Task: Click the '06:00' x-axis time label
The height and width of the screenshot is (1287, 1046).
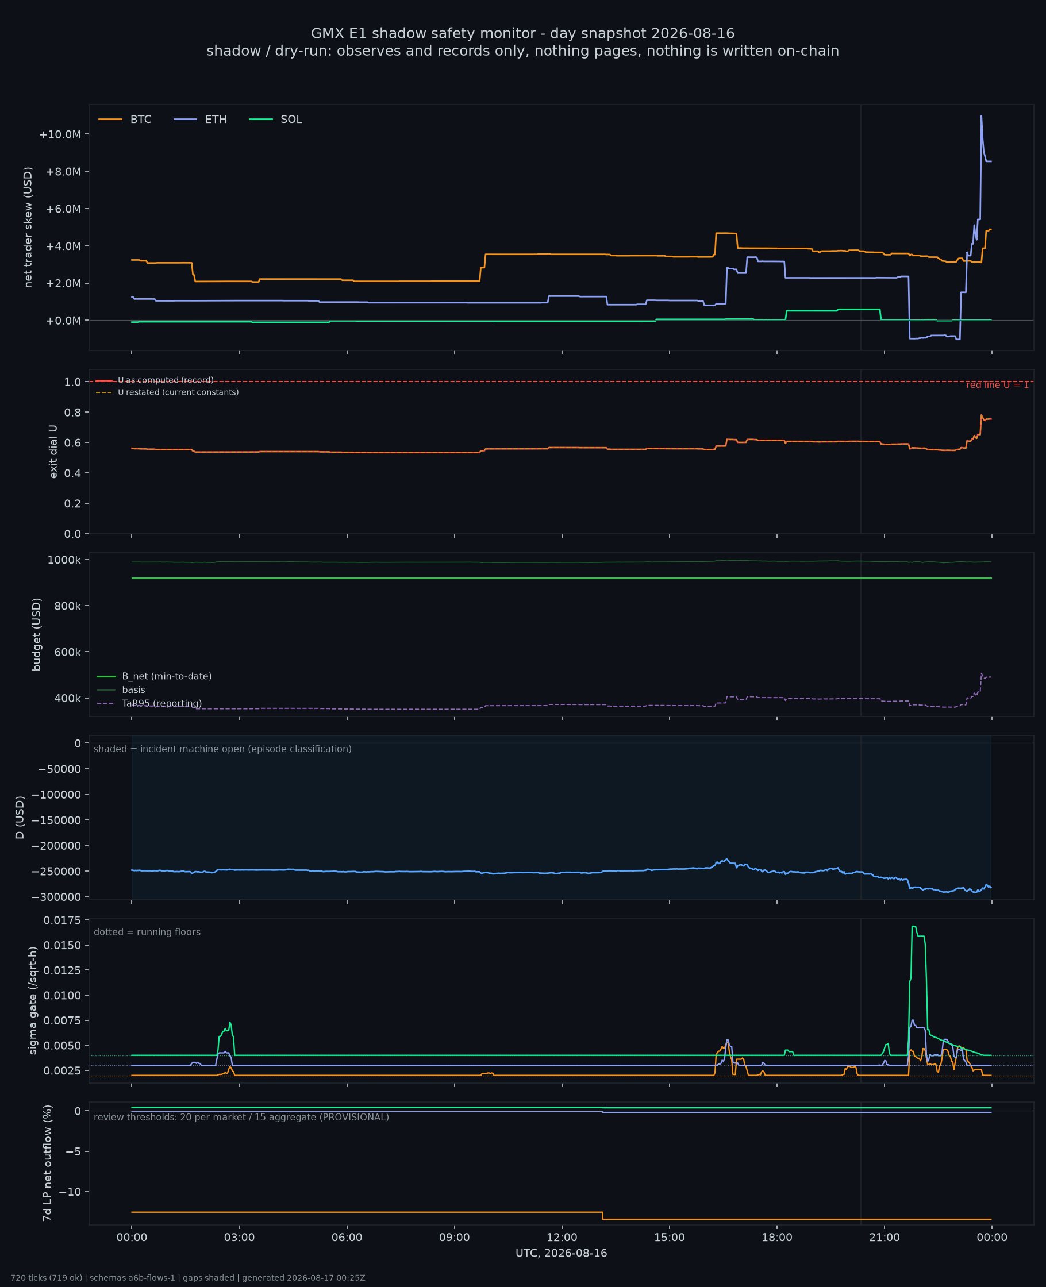Action: [347, 1238]
